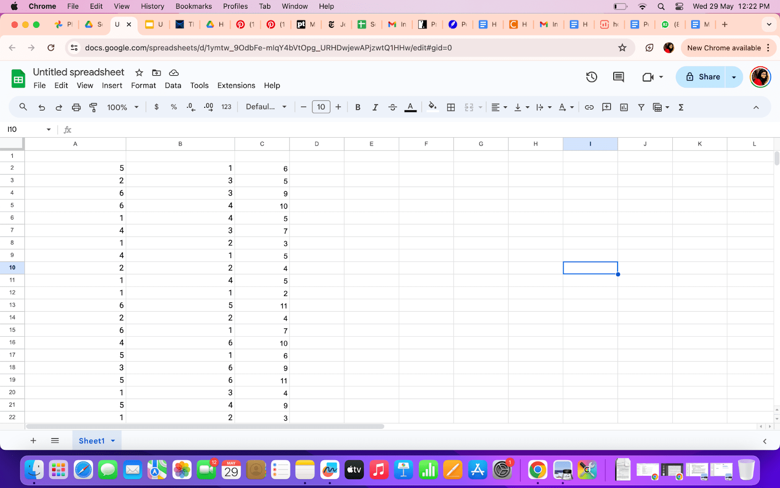Apply bold formatting to selected cell
Viewport: 780px width, 488px height.
click(x=358, y=107)
